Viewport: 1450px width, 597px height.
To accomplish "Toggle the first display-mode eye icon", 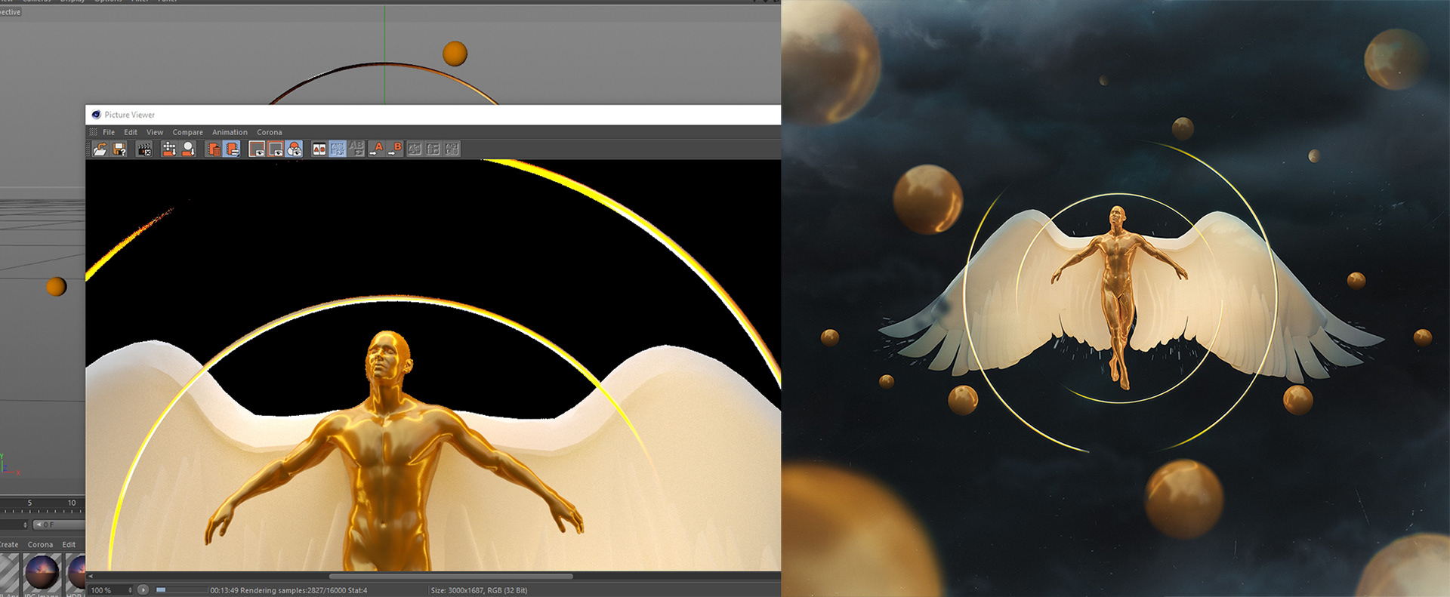I will coord(258,149).
